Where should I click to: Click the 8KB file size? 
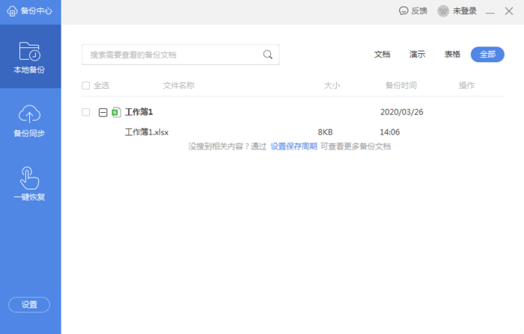tap(325, 132)
